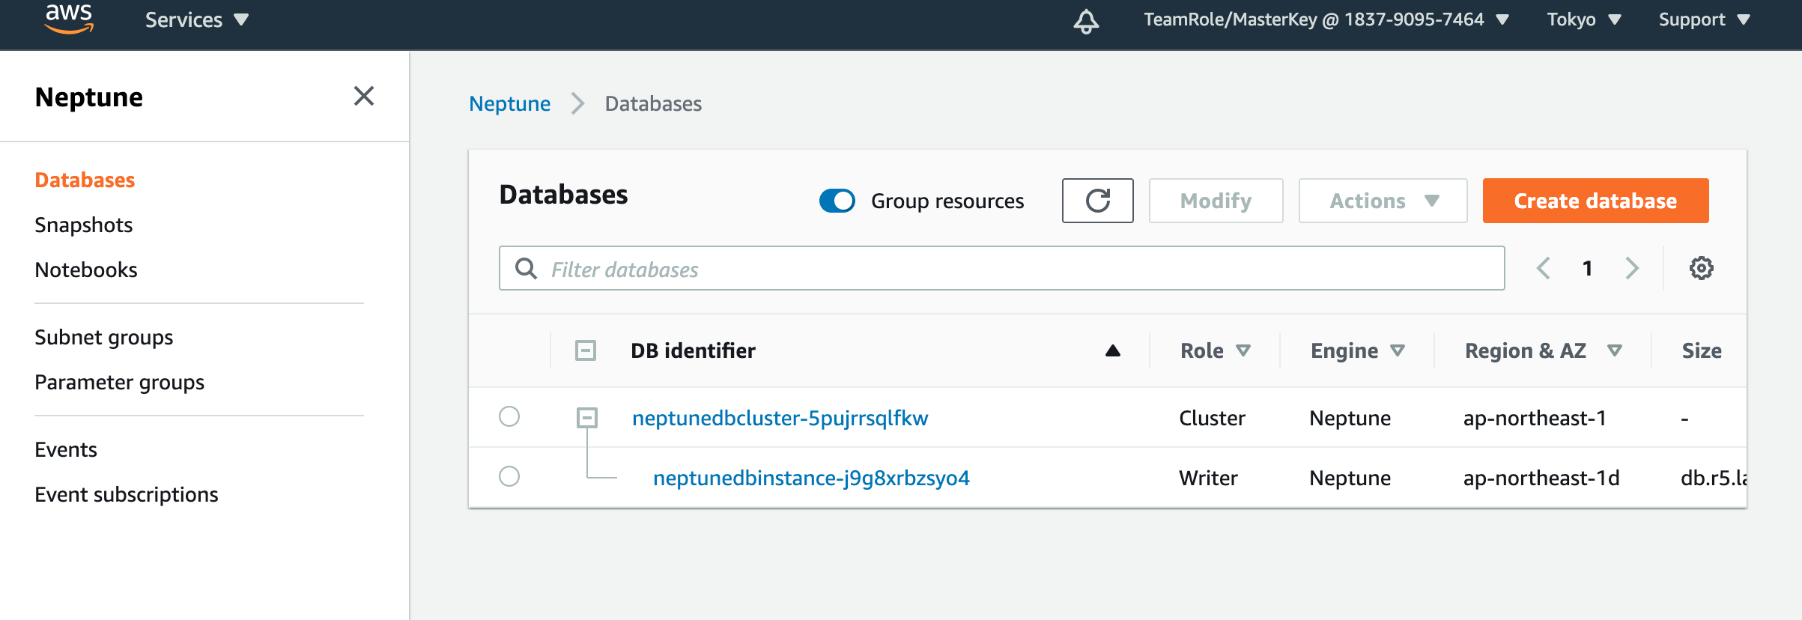This screenshot has width=1802, height=620.
Task: Open the Tokyo region selector
Action: (x=1583, y=19)
